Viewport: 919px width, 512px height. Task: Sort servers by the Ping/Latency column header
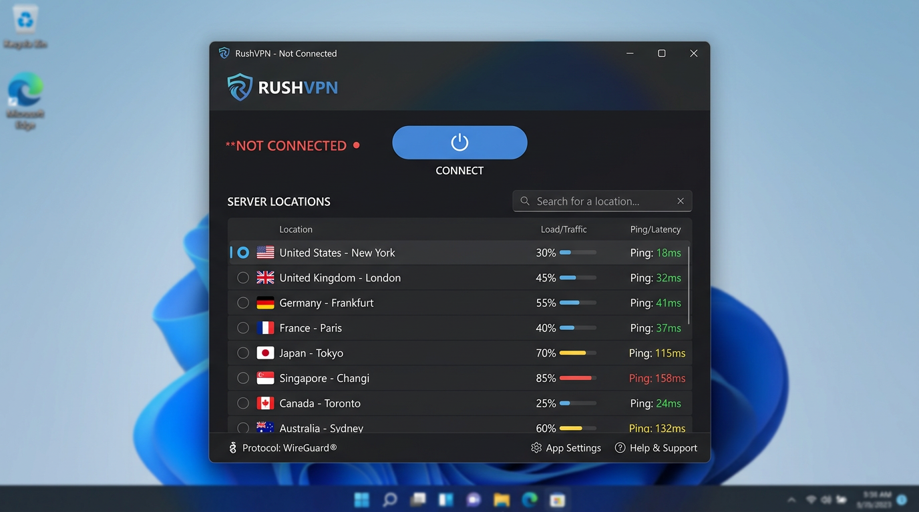[x=656, y=229]
